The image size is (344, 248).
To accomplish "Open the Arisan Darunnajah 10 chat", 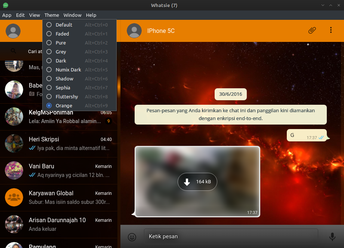I will tap(59, 224).
